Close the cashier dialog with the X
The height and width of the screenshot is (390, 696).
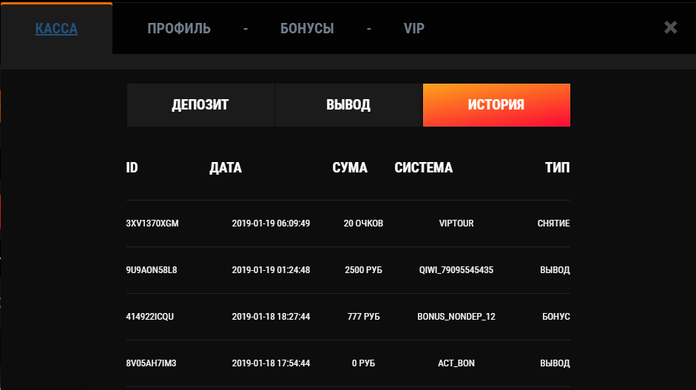670,28
